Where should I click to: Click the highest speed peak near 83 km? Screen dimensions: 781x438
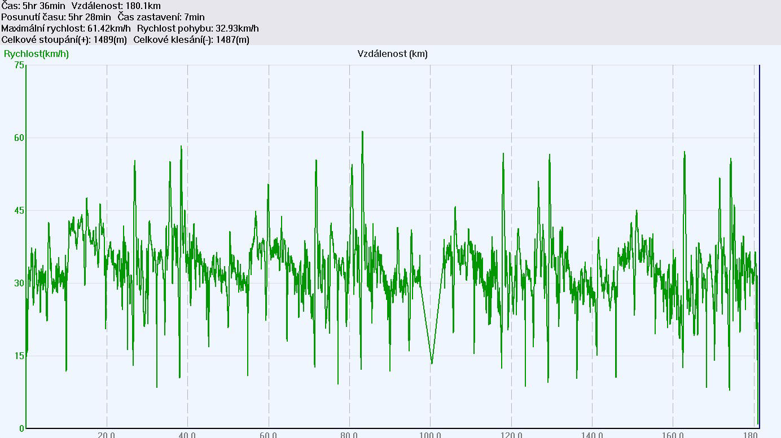coord(362,132)
